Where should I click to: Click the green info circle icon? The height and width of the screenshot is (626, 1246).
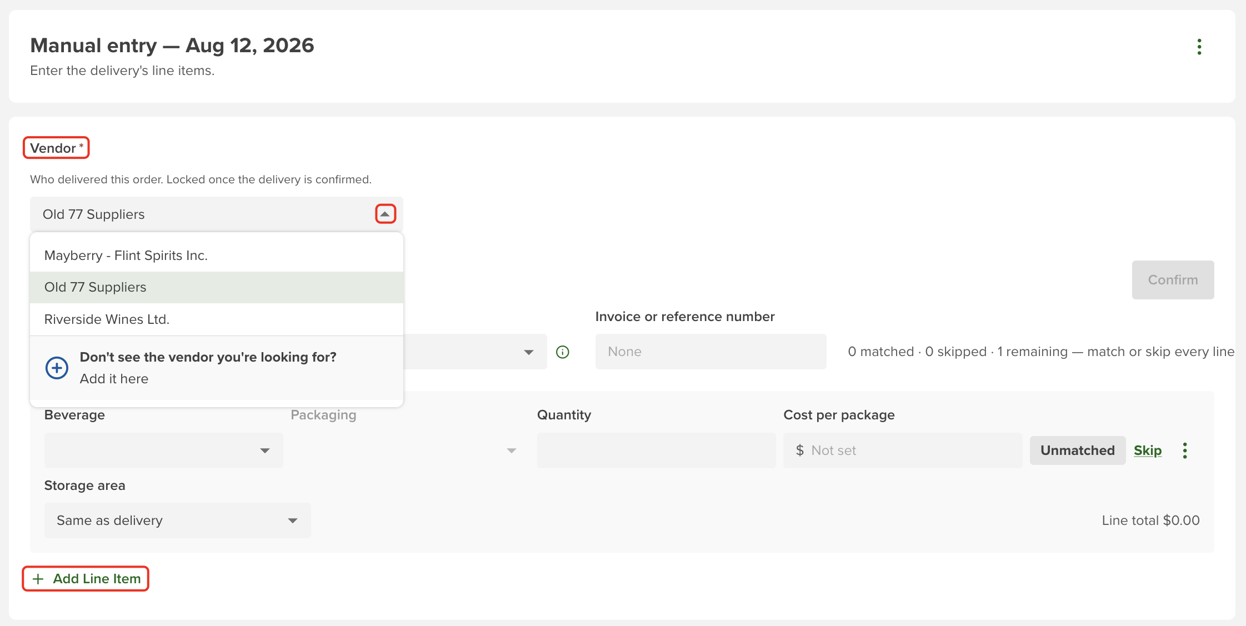coord(562,352)
